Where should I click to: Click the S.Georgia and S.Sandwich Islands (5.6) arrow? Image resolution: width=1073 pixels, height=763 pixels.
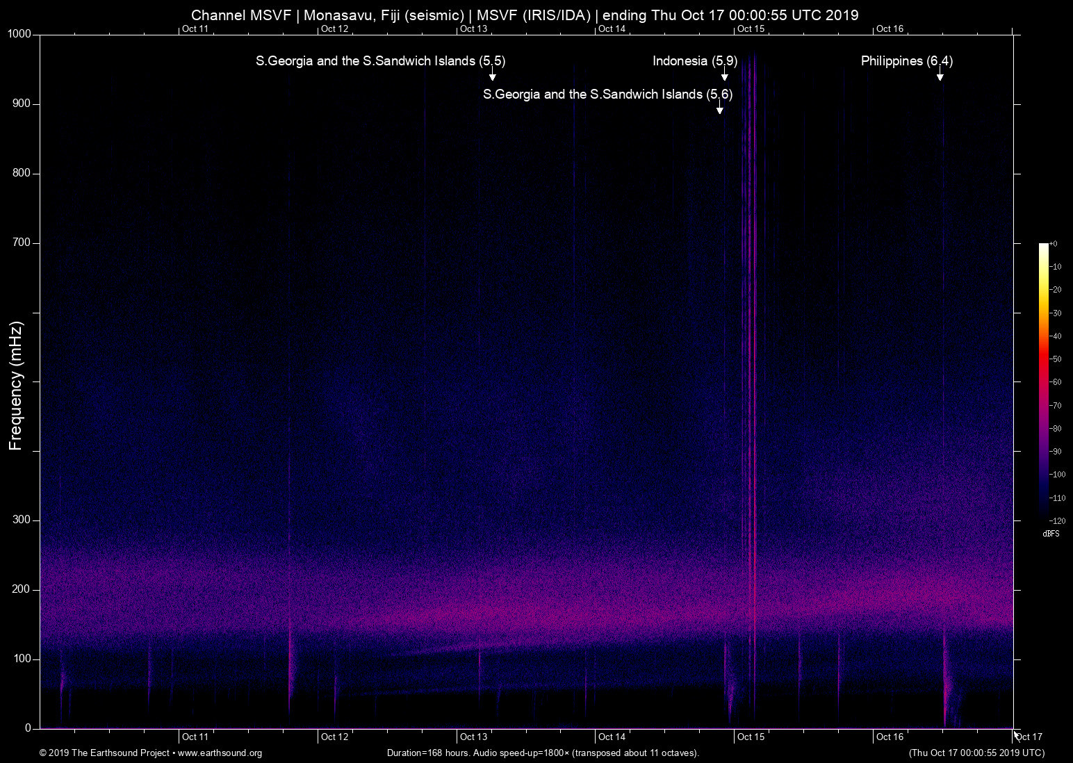point(720,108)
